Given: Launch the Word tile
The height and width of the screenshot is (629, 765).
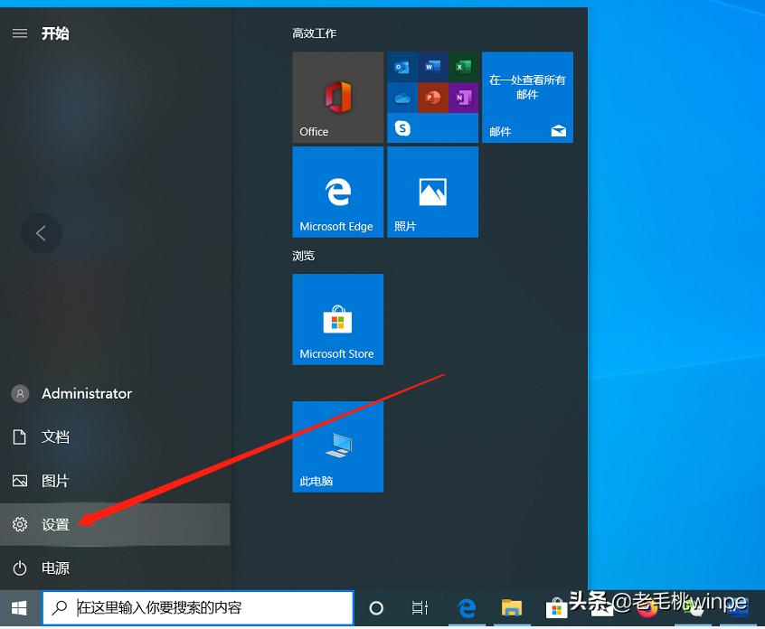Looking at the screenshot, I should [433, 67].
